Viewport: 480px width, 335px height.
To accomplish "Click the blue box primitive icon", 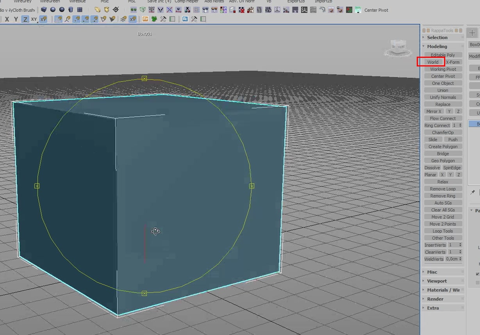I will pos(44,9).
